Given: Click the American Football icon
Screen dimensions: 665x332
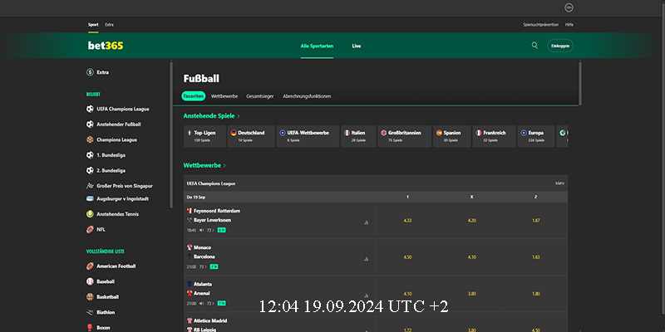Looking at the screenshot, I should point(90,266).
